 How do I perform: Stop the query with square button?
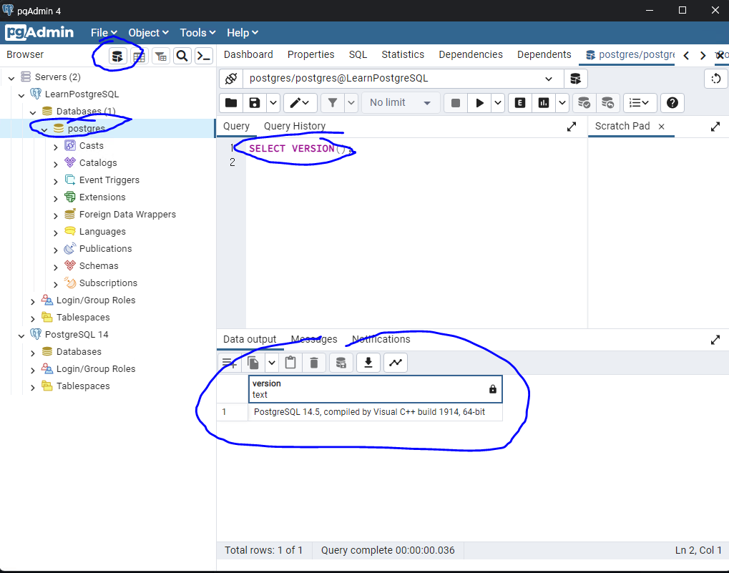tap(456, 103)
